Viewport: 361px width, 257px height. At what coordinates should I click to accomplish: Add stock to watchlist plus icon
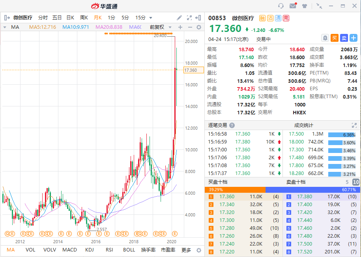(354, 38)
